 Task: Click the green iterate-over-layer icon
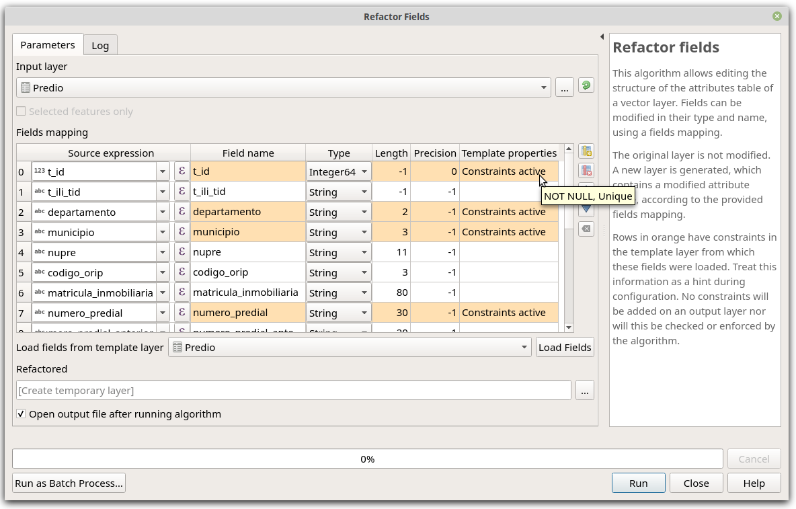[586, 85]
